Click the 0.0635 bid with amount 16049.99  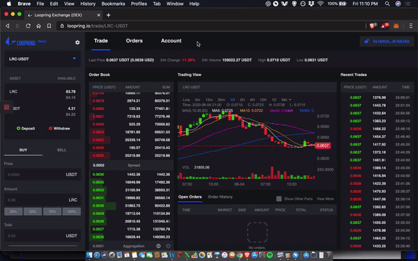pyautogui.click(x=131, y=182)
